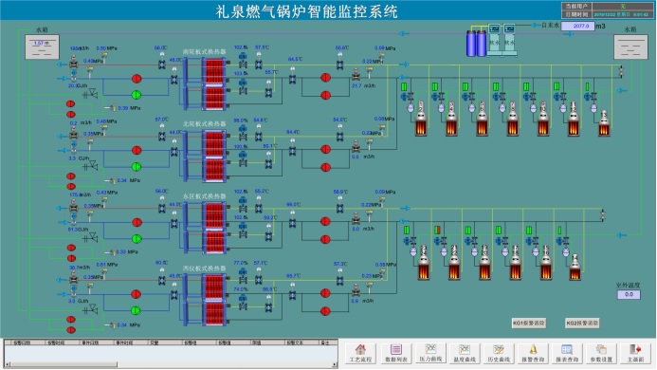
Task: Toggle the green pump in the 西区板式换热器 loop
Action: coord(136,310)
